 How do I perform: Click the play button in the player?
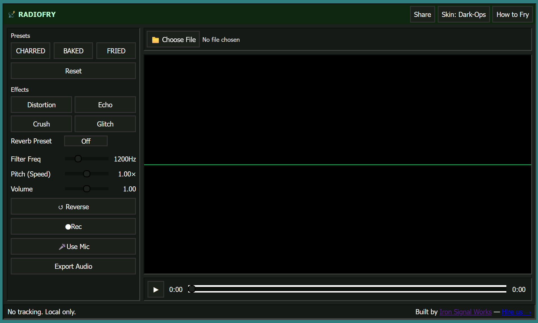156,289
